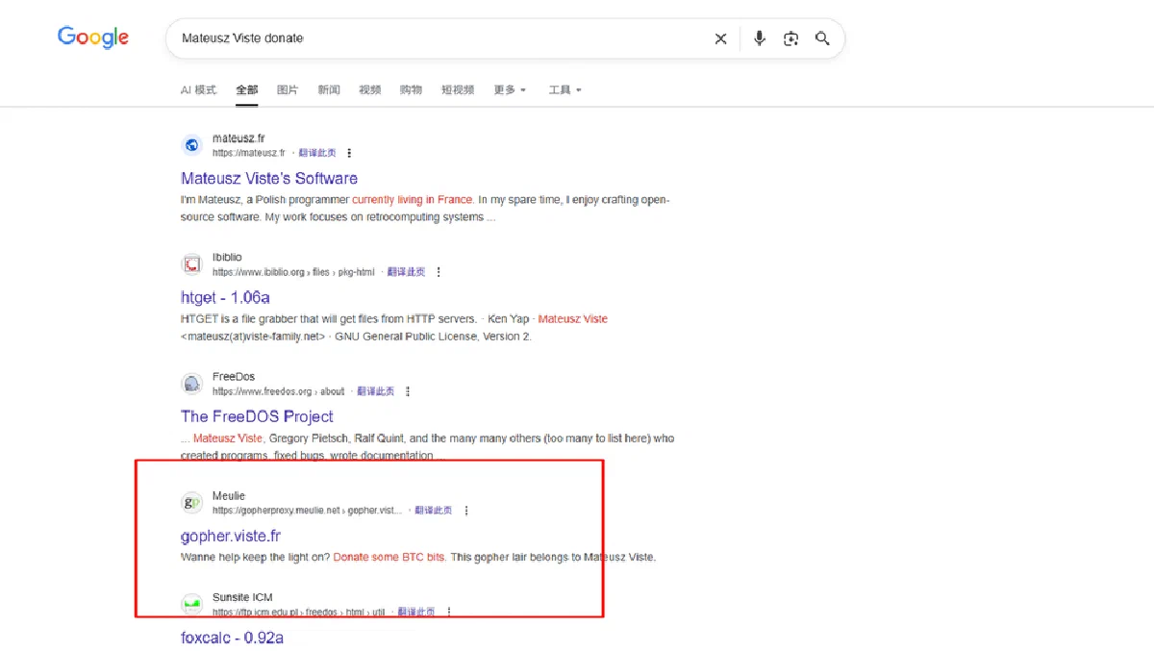Open gopher.viste.fr result title
The width and height of the screenshot is (1154, 651).
tap(231, 536)
